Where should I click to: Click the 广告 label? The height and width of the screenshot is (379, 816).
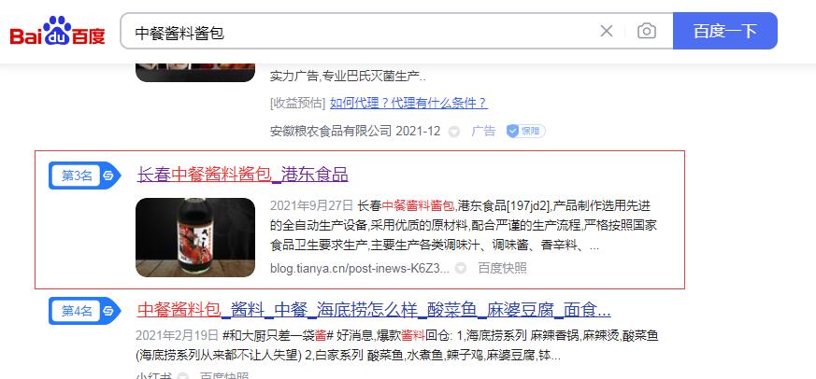point(483,131)
